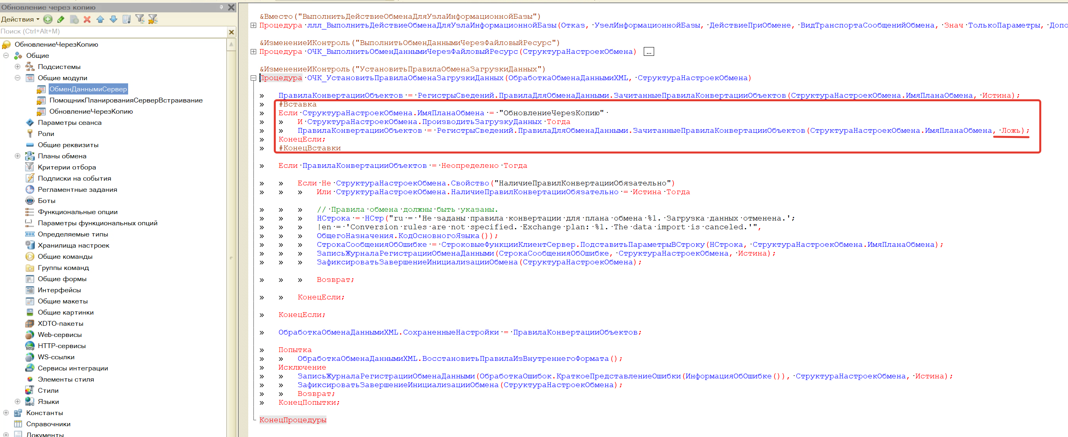
Task: Select Определяемые типы item
Action: (x=73, y=234)
